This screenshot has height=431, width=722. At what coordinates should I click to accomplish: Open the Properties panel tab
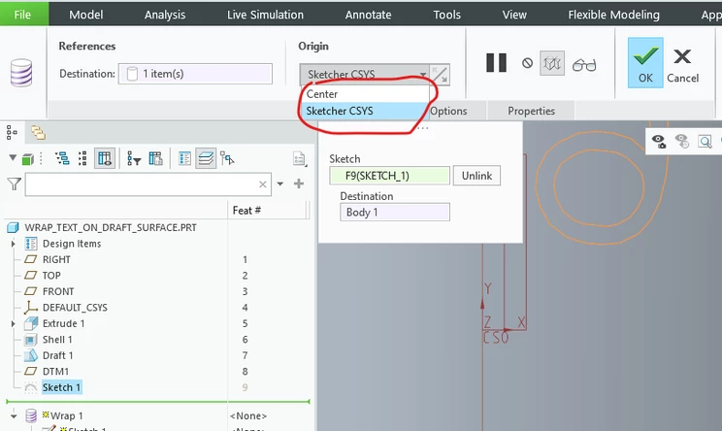(x=531, y=111)
